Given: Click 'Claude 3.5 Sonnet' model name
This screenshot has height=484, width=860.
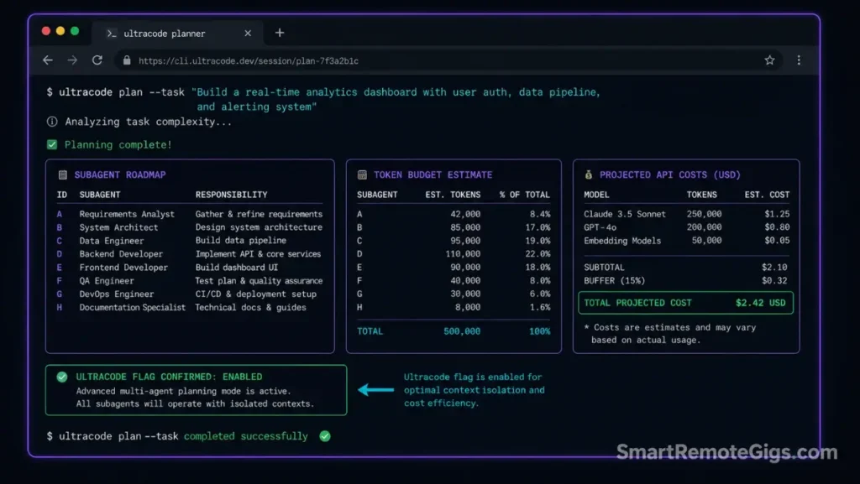Looking at the screenshot, I should point(625,214).
